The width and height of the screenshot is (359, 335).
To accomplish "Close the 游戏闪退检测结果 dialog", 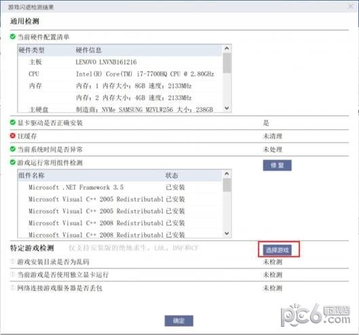I will (351, 6).
